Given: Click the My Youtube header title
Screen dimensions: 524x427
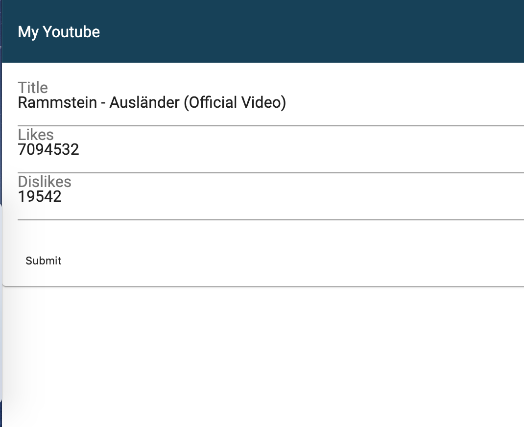Looking at the screenshot, I should coord(59,32).
